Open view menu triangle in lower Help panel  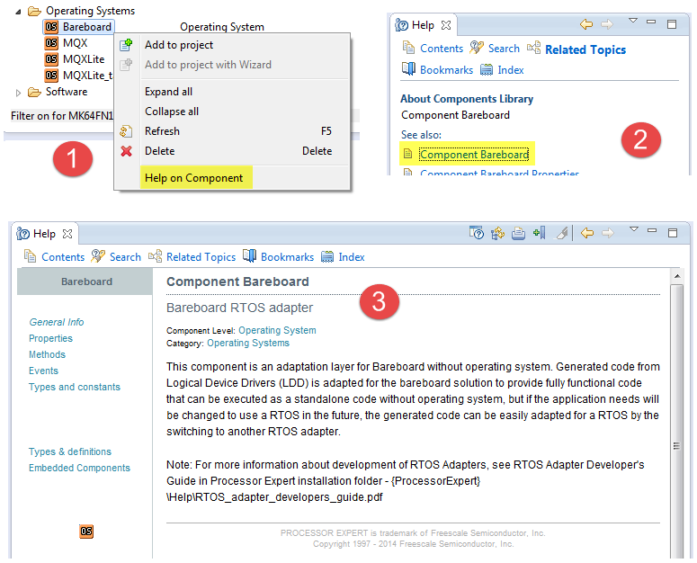(x=634, y=229)
